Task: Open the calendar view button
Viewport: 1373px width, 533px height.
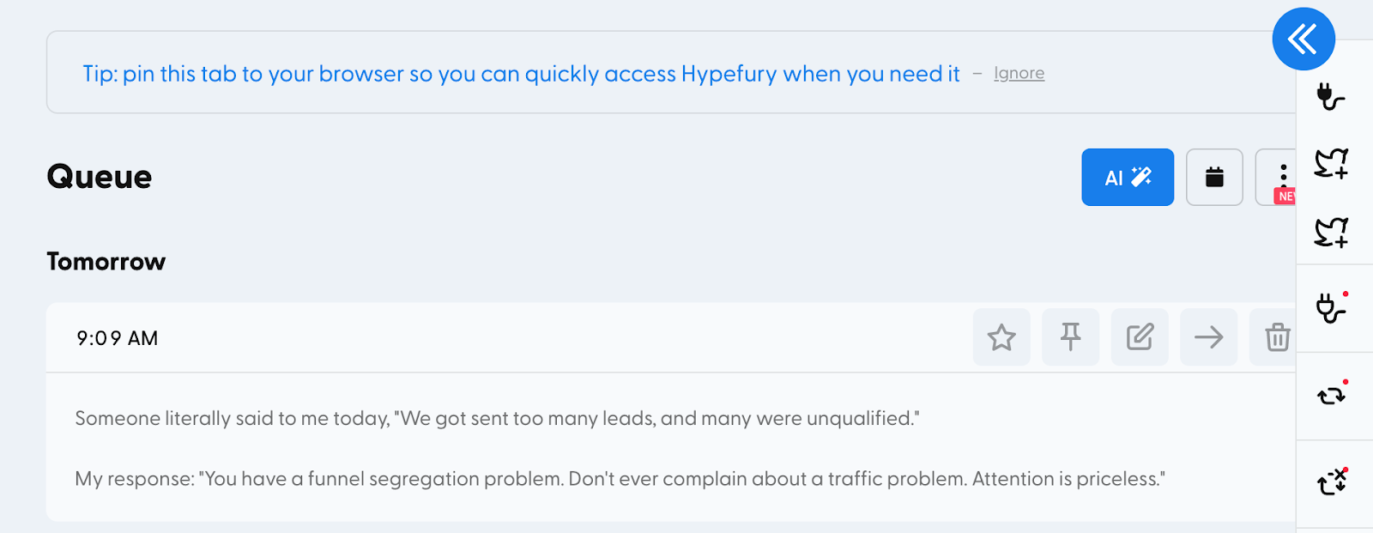Action: (x=1214, y=178)
